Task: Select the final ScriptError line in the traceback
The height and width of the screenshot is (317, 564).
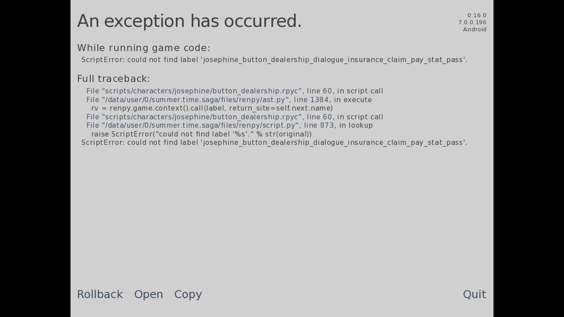Action: 274,143
